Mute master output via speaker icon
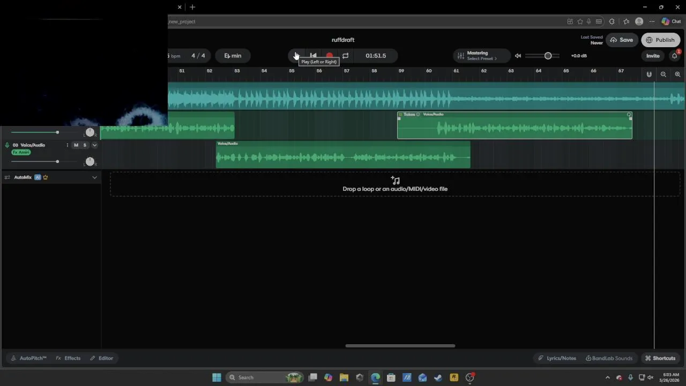 (518, 56)
